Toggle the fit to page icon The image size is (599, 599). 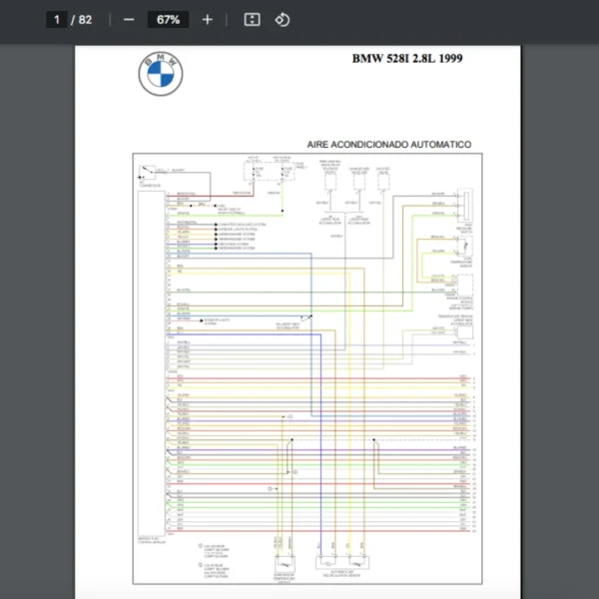click(x=253, y=20)
